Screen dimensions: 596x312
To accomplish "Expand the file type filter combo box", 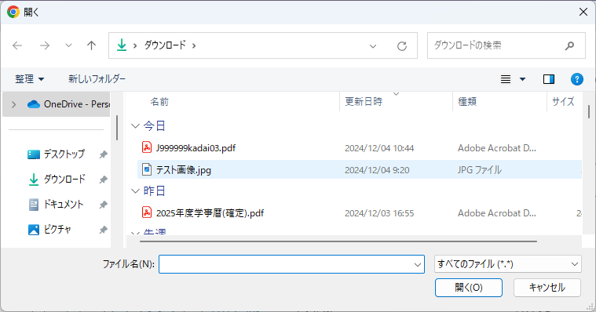I will [507, 264].
